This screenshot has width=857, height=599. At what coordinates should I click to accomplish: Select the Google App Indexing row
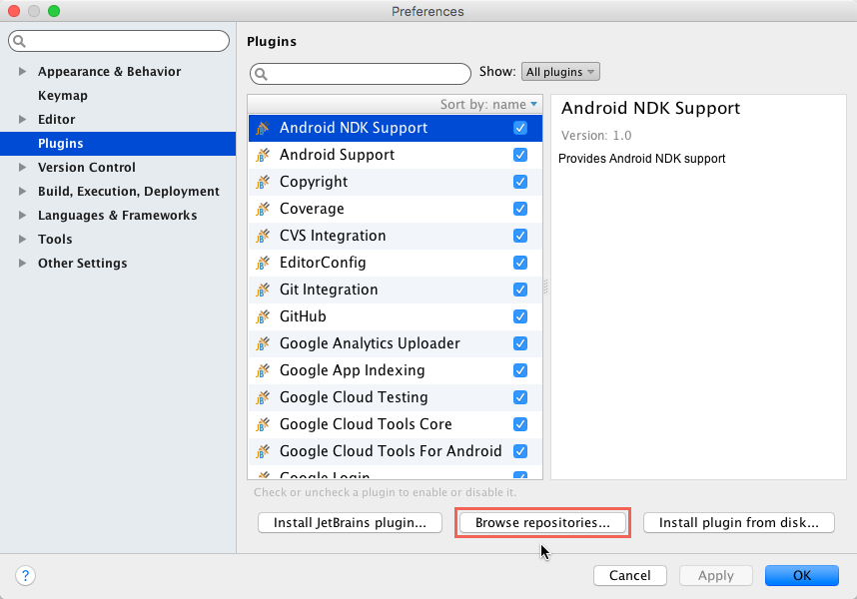[x=396, y=370]
